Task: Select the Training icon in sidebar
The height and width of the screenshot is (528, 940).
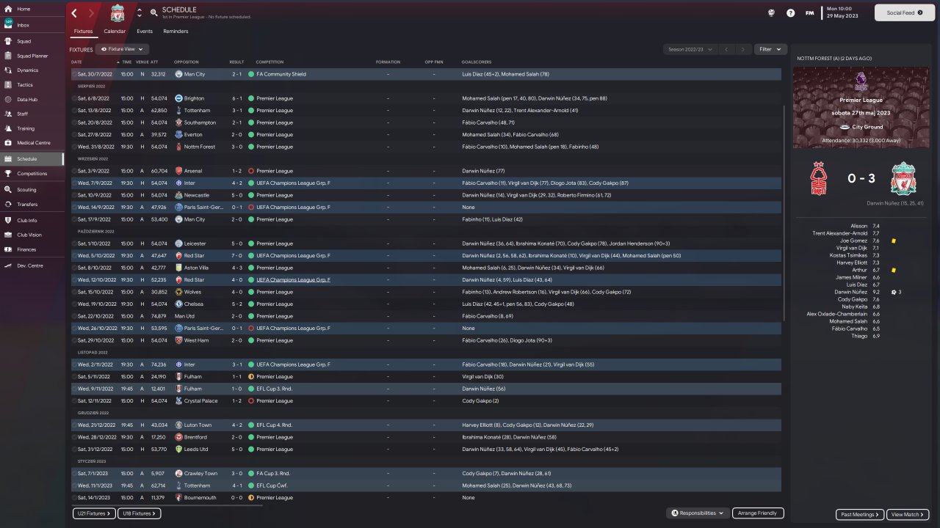Action: [x=7, y=128]
